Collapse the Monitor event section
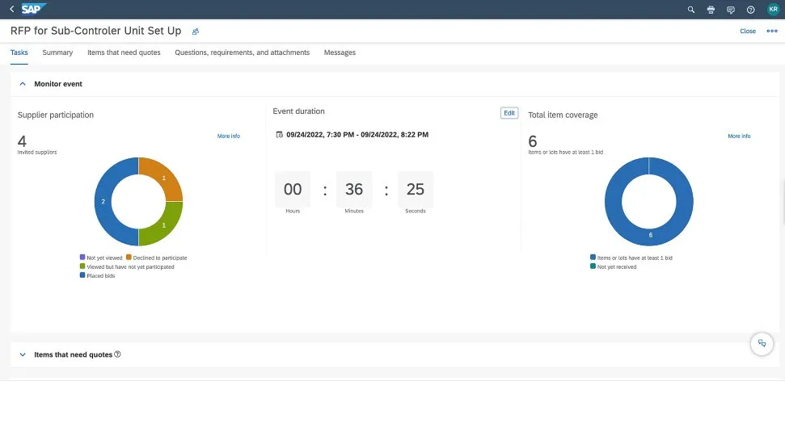This screenshot has height=440, width=785. click(x=23, y=84)
